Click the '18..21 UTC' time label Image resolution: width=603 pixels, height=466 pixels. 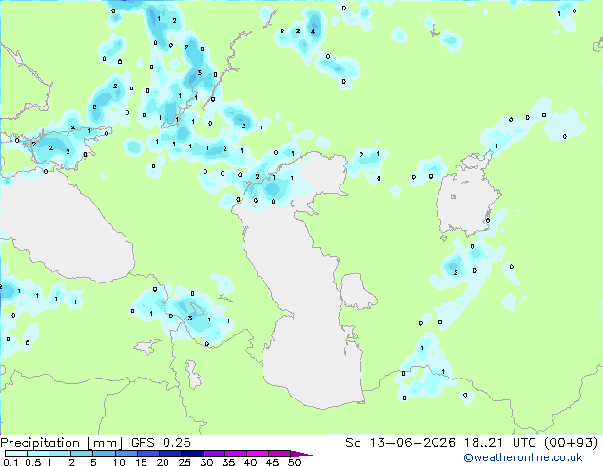(x=499, y=443)
